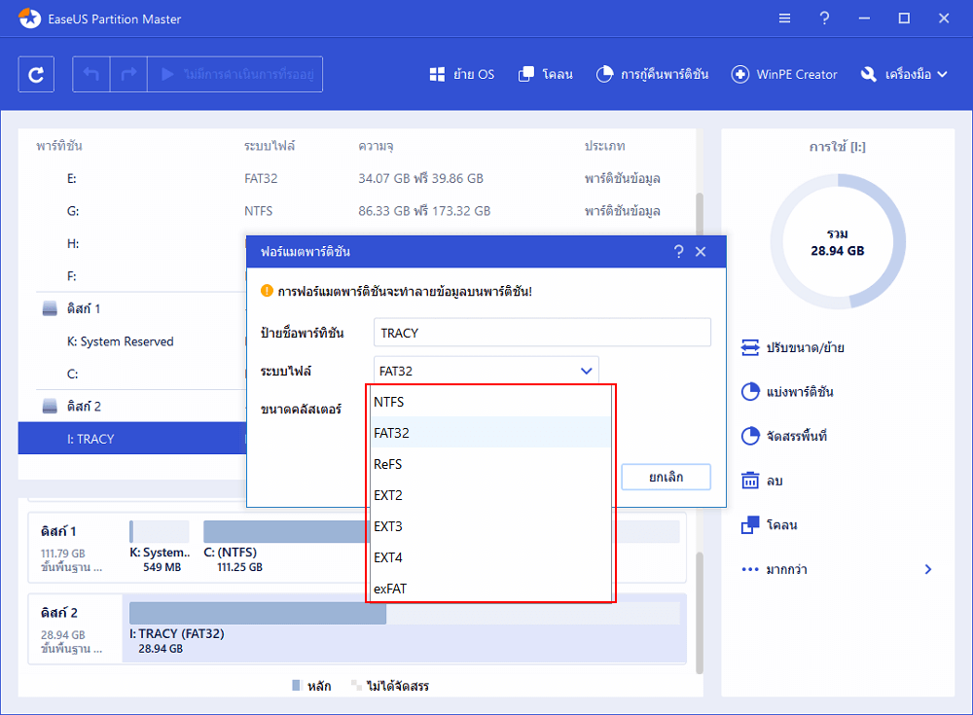The height and width of the screenshot is (715, 973).
Task: Open the โคลน clone tool in top toolbar
Action: pyautogui.click(x=546, y=75)
